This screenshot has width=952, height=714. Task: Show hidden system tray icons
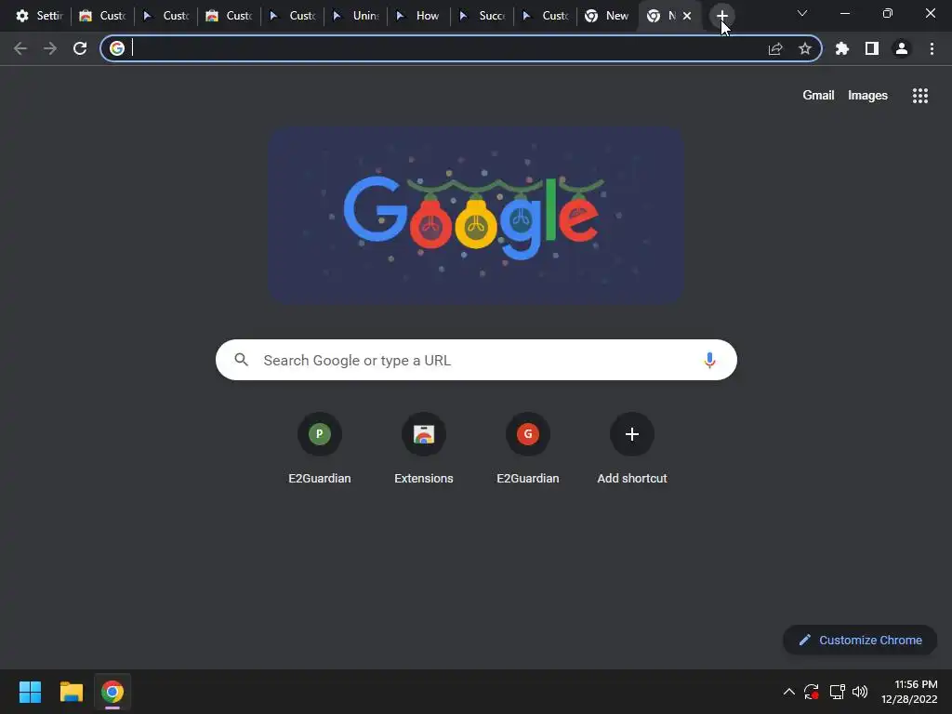pyautogui.click(x=788, y=692)
